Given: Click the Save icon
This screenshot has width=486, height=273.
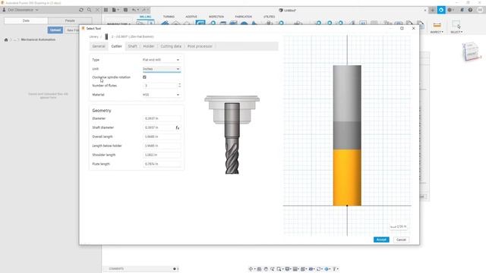Looking at the screenshot, I should (x=125, y=10).
